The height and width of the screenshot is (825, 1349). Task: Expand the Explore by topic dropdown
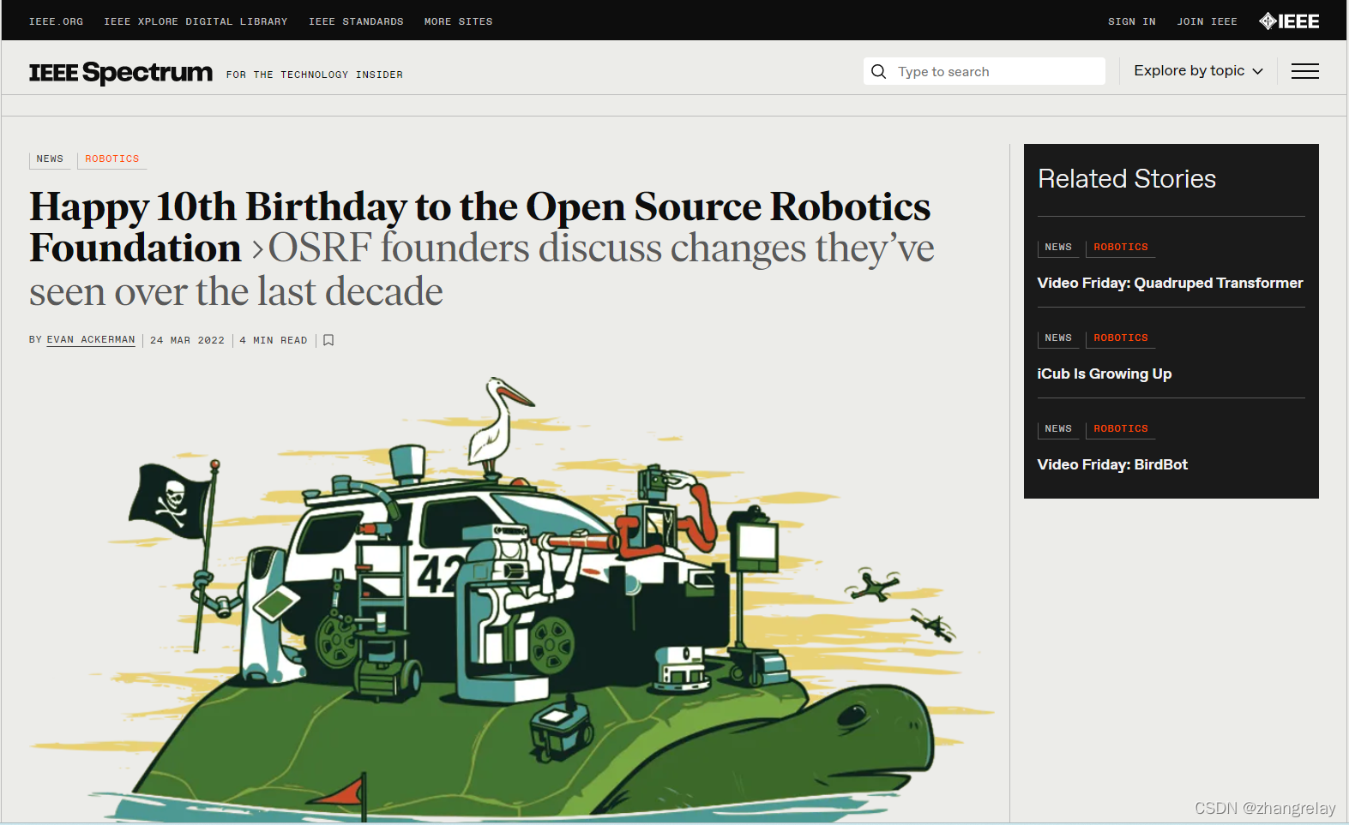pos(1198,71)
